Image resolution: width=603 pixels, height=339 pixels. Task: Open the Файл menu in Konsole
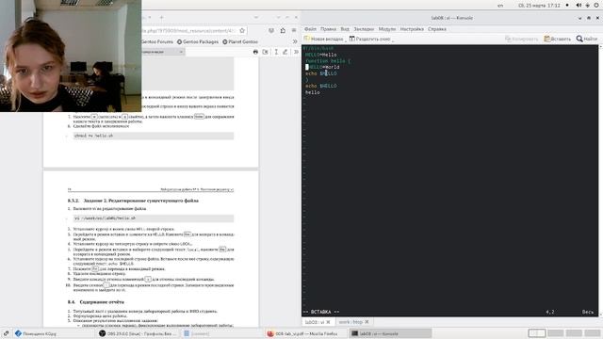(310, 29)
